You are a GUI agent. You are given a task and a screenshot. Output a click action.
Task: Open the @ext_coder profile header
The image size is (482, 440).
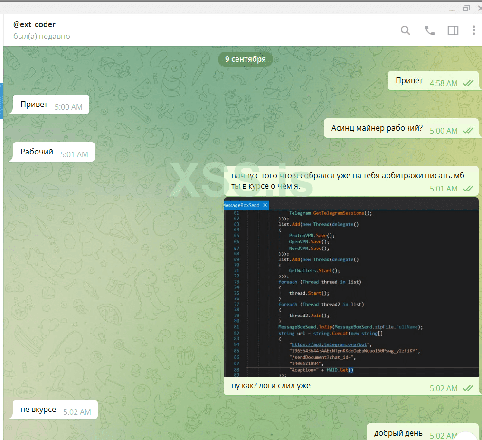pyautogui.click(x=34, y=24)
